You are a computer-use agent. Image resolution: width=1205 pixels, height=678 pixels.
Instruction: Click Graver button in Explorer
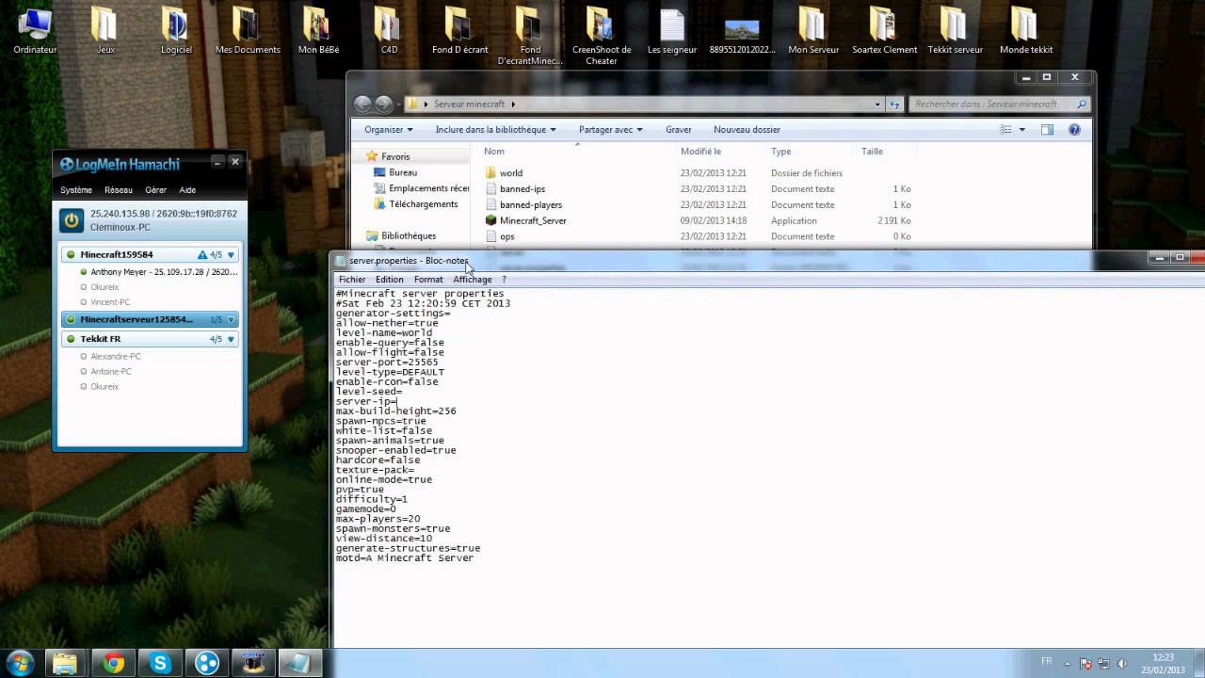pos(678,130)
